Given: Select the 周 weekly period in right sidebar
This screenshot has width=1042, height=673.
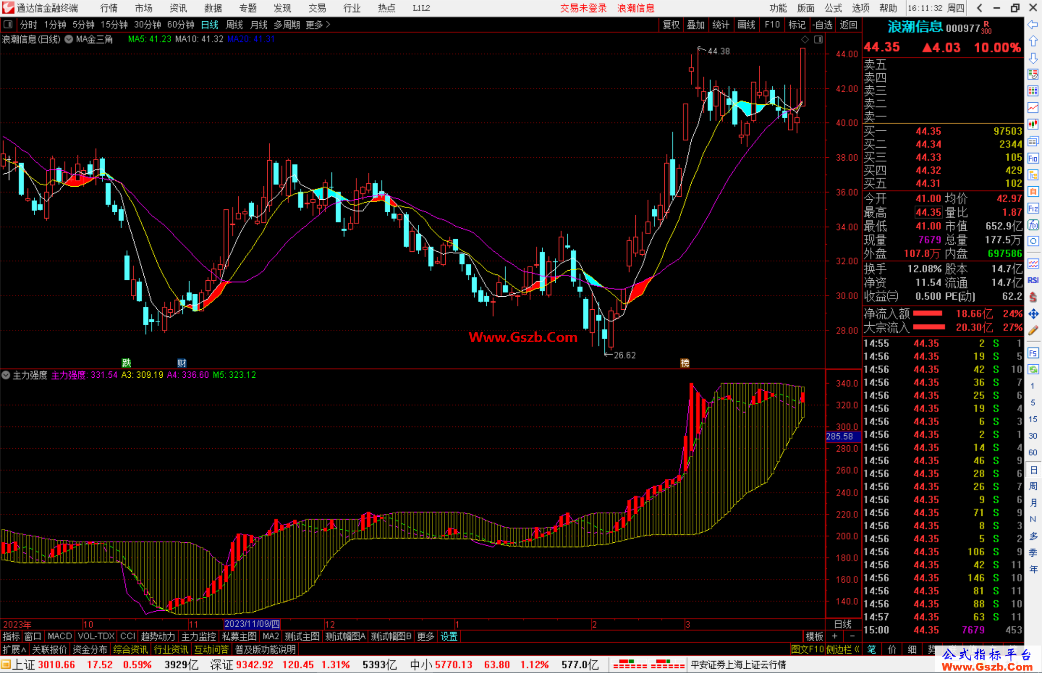Looking at the screenshot, I should pyautogui.click(x=1033, y=486).
